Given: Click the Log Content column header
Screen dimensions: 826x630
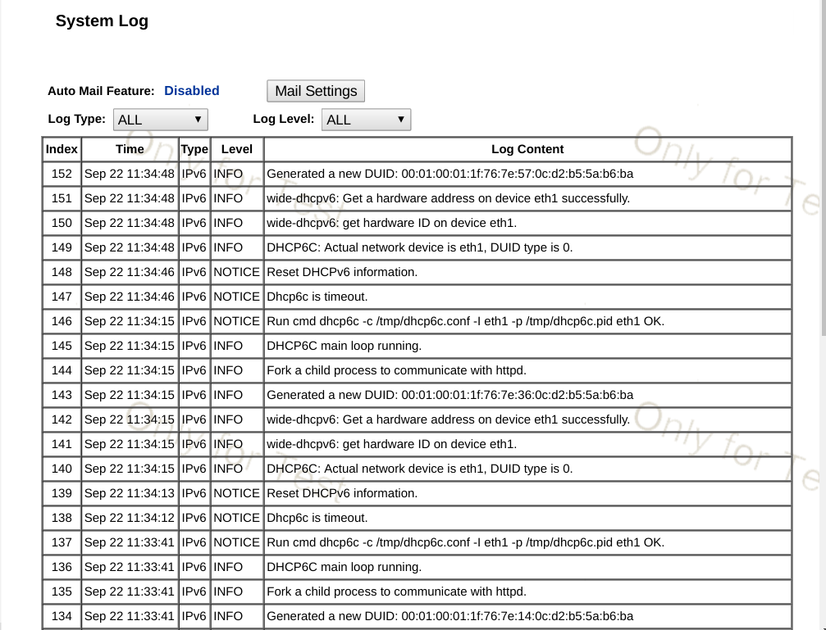Looking at the screenshot, I should 527,149.
